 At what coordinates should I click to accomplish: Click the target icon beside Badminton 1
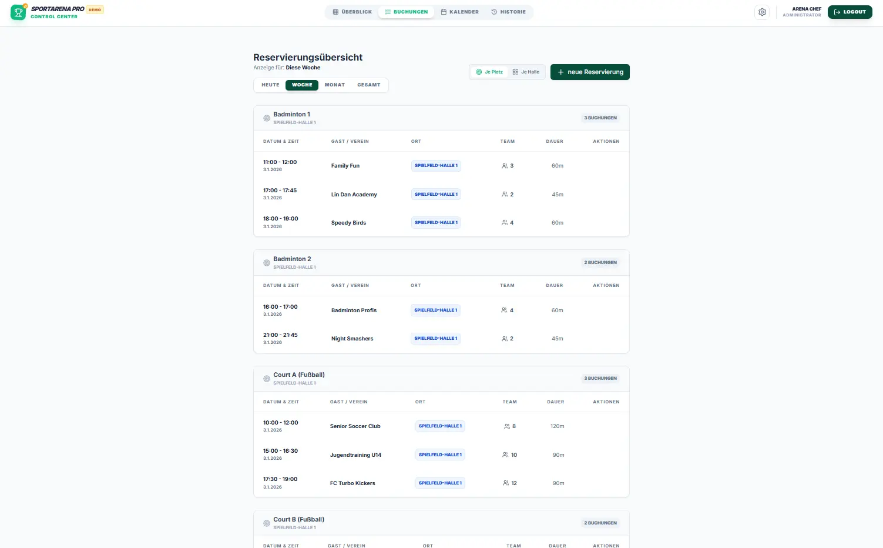[x=266, y=118]
